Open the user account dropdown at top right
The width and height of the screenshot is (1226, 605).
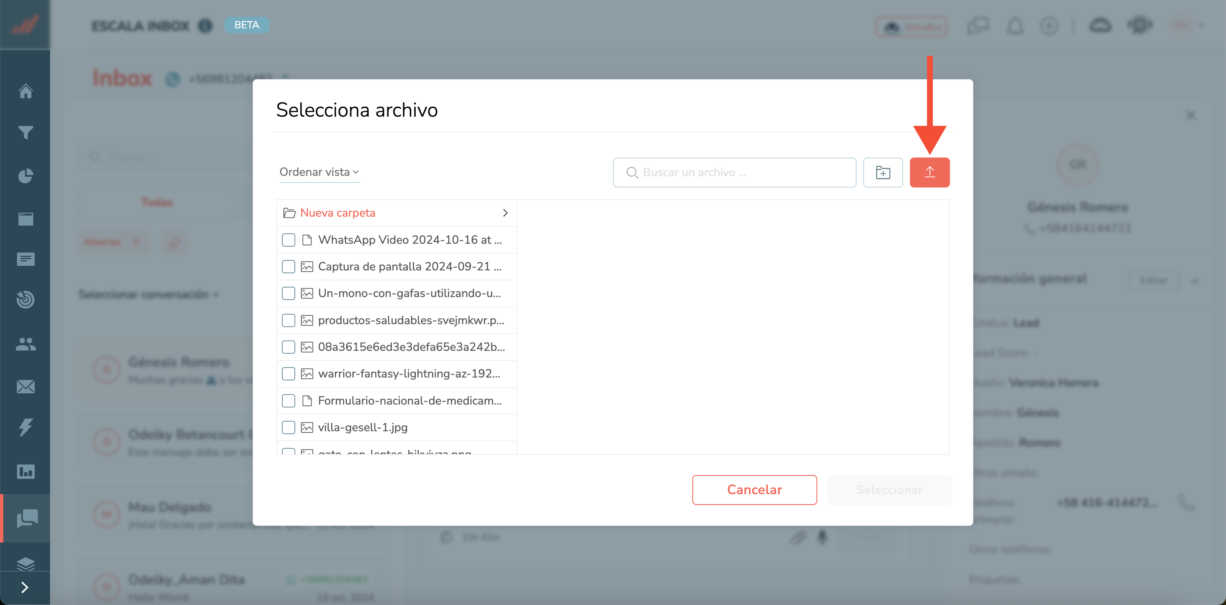(x=1188, y=25)
